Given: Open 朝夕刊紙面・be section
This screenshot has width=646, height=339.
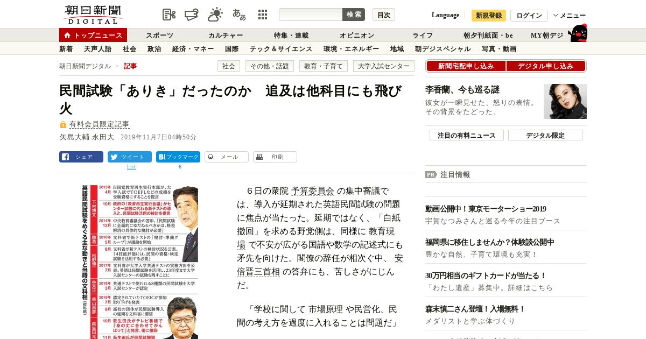Looking at the screenshot, I should [x=488, y=36].
